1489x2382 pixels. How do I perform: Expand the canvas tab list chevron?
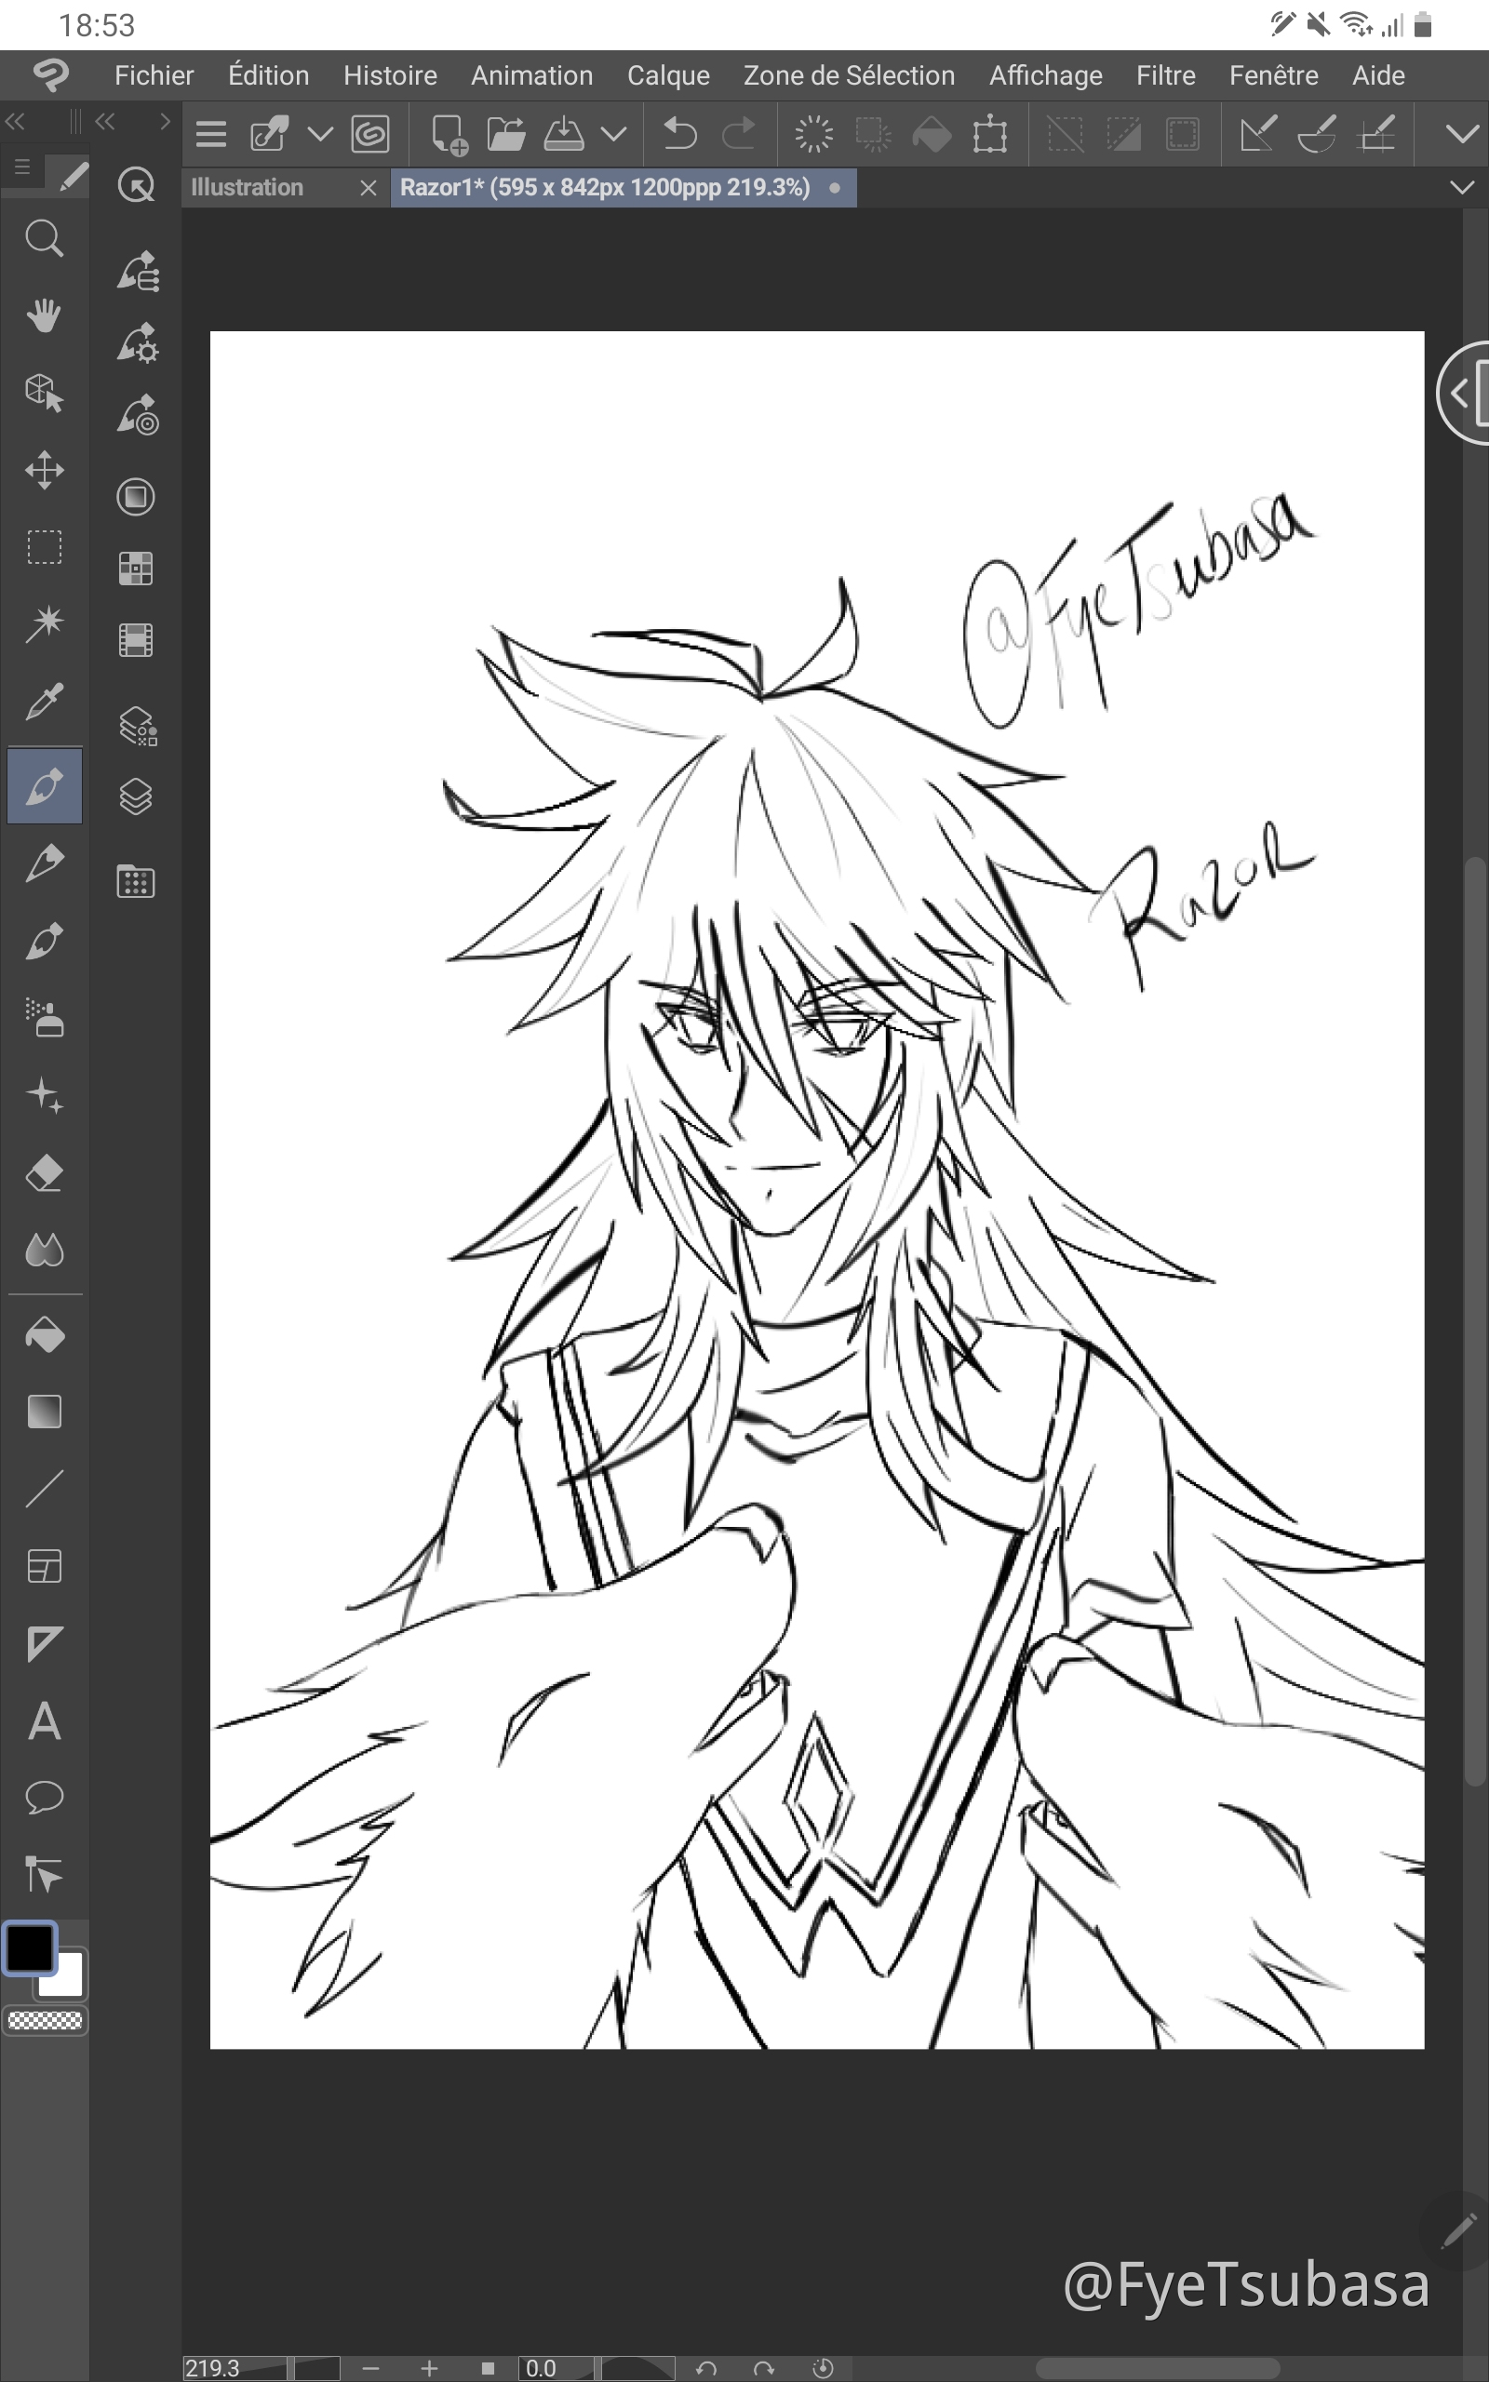point(1462,187)
